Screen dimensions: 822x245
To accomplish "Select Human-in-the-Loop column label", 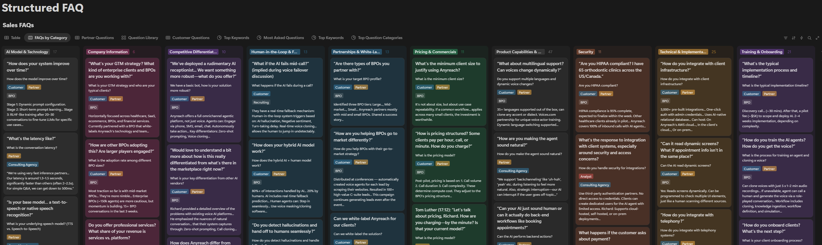I will [274, 52].
